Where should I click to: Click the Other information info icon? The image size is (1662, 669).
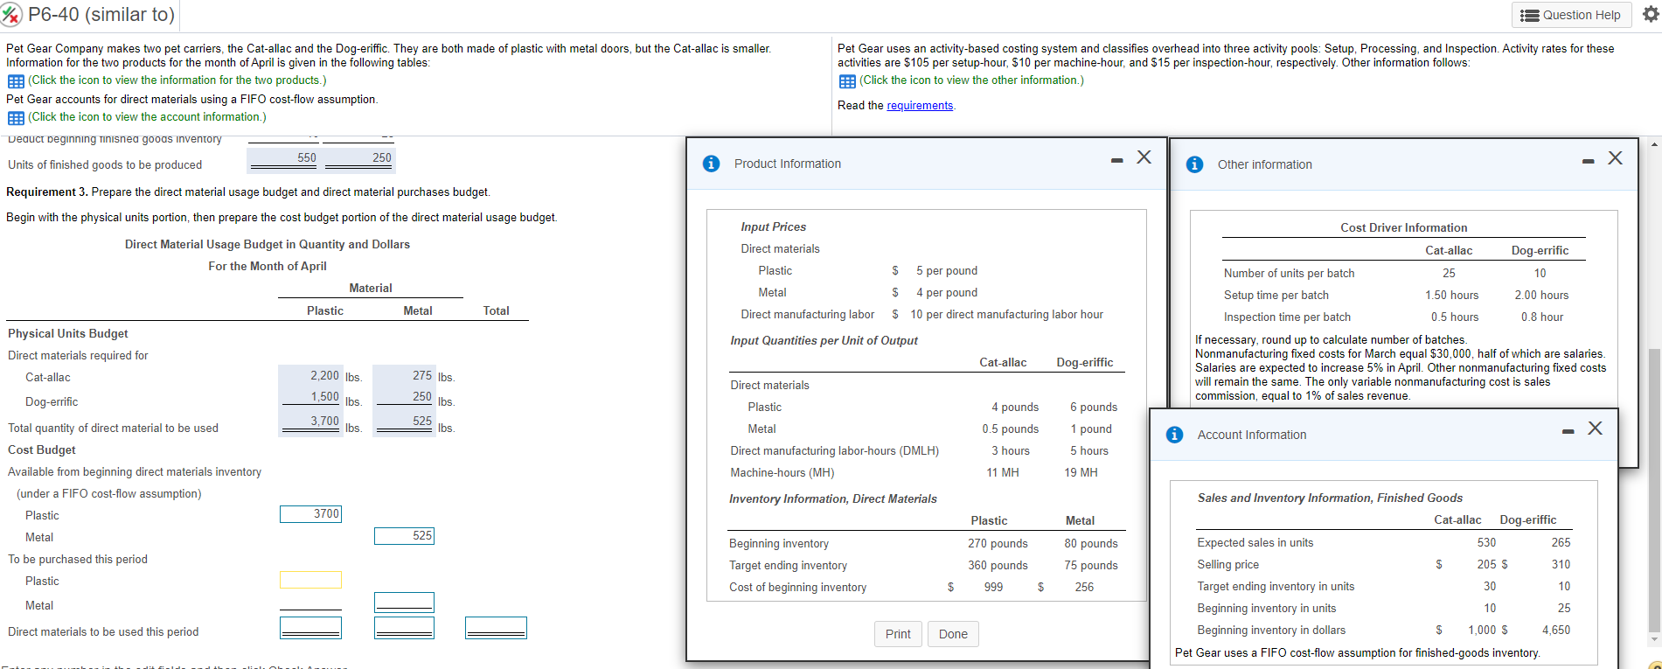pos(1195,164)
